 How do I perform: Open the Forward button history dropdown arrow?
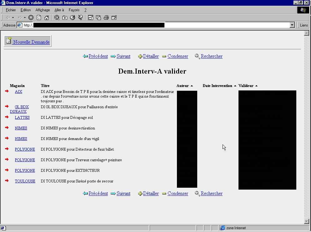pyautogui.click(x=25, y=17)
